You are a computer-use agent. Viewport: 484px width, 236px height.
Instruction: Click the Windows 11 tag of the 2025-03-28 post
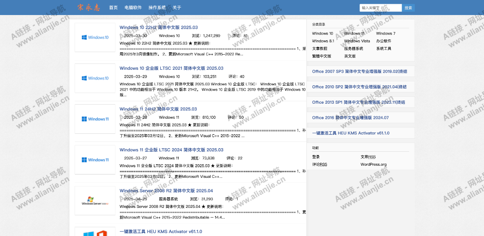169,117
